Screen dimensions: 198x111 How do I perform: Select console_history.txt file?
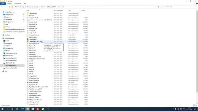34,35
